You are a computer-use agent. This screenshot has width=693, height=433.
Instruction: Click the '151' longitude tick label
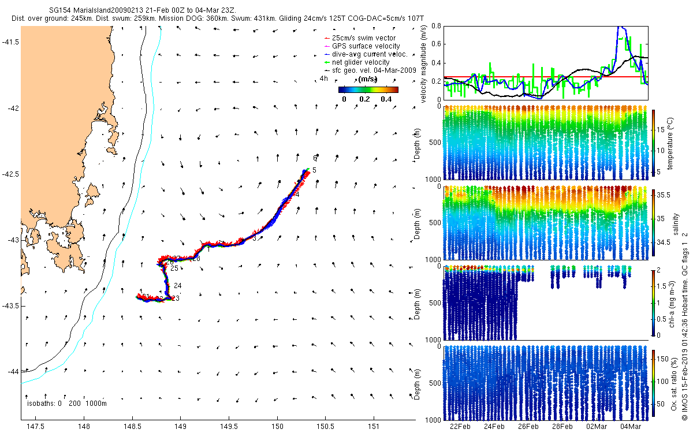(x=373, y=427)
